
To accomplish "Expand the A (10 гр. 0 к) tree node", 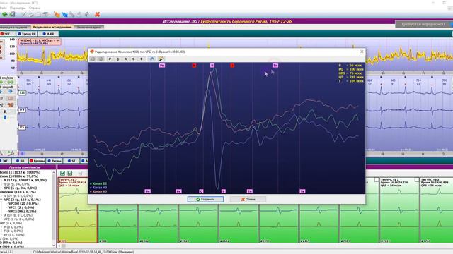I will (1, 215).
